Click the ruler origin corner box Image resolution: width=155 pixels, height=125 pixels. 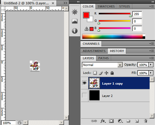pos(3,9)
